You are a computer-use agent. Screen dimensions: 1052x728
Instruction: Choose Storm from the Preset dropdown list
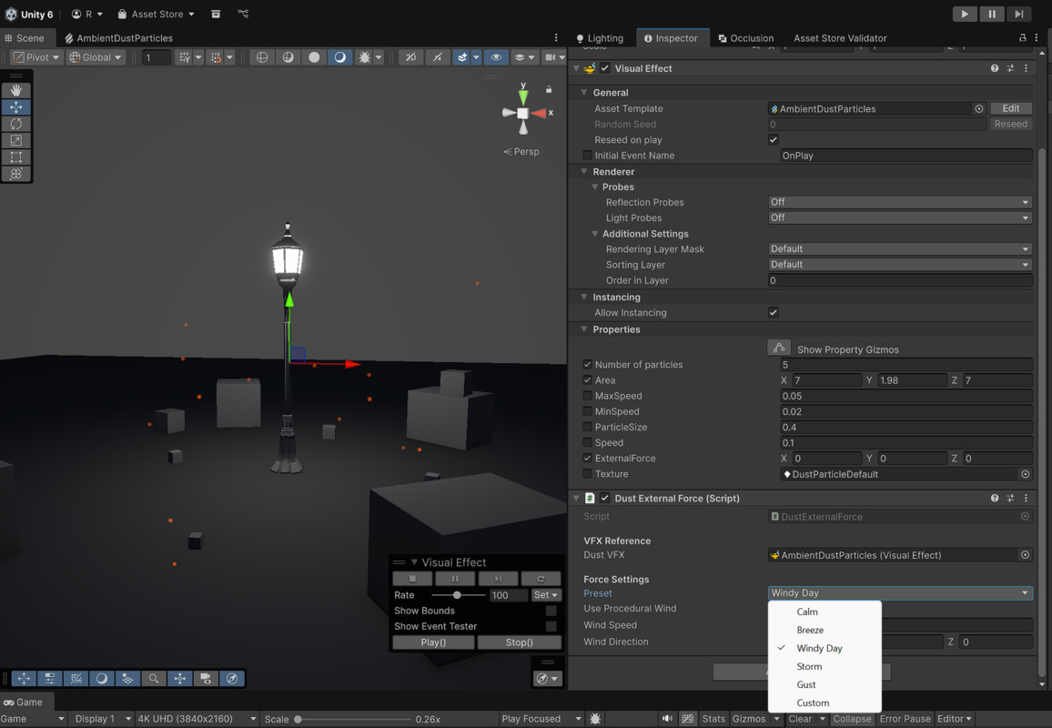tap(809, 666)
